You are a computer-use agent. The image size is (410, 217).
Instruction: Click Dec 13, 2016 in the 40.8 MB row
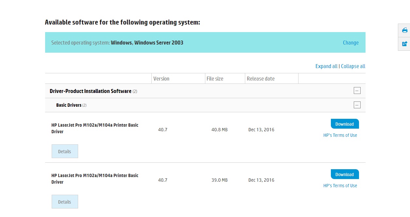[x=261, y=130]
